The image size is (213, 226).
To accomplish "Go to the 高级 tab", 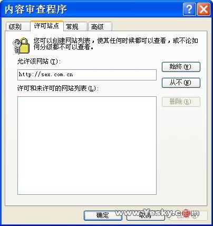I will (x=100, y=26).
